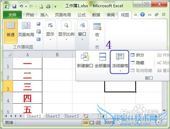Switch to Page Layout view in status bar
This screenshot has width=170, height=129.
point(92,123)
